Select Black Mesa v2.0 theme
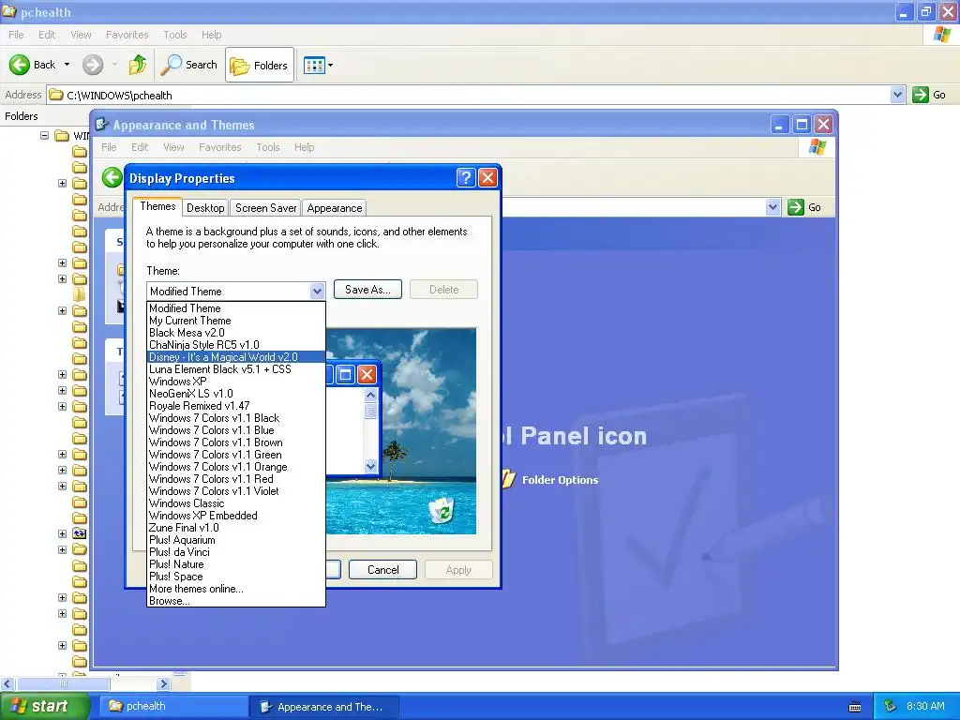 pos(235,333)
